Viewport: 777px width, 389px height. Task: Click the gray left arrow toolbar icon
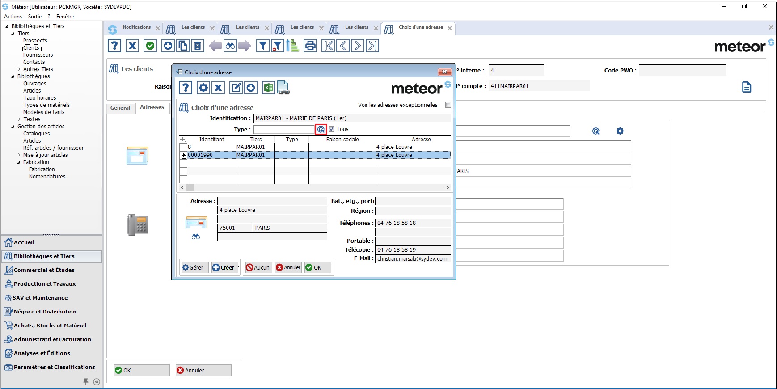(215, 46)
